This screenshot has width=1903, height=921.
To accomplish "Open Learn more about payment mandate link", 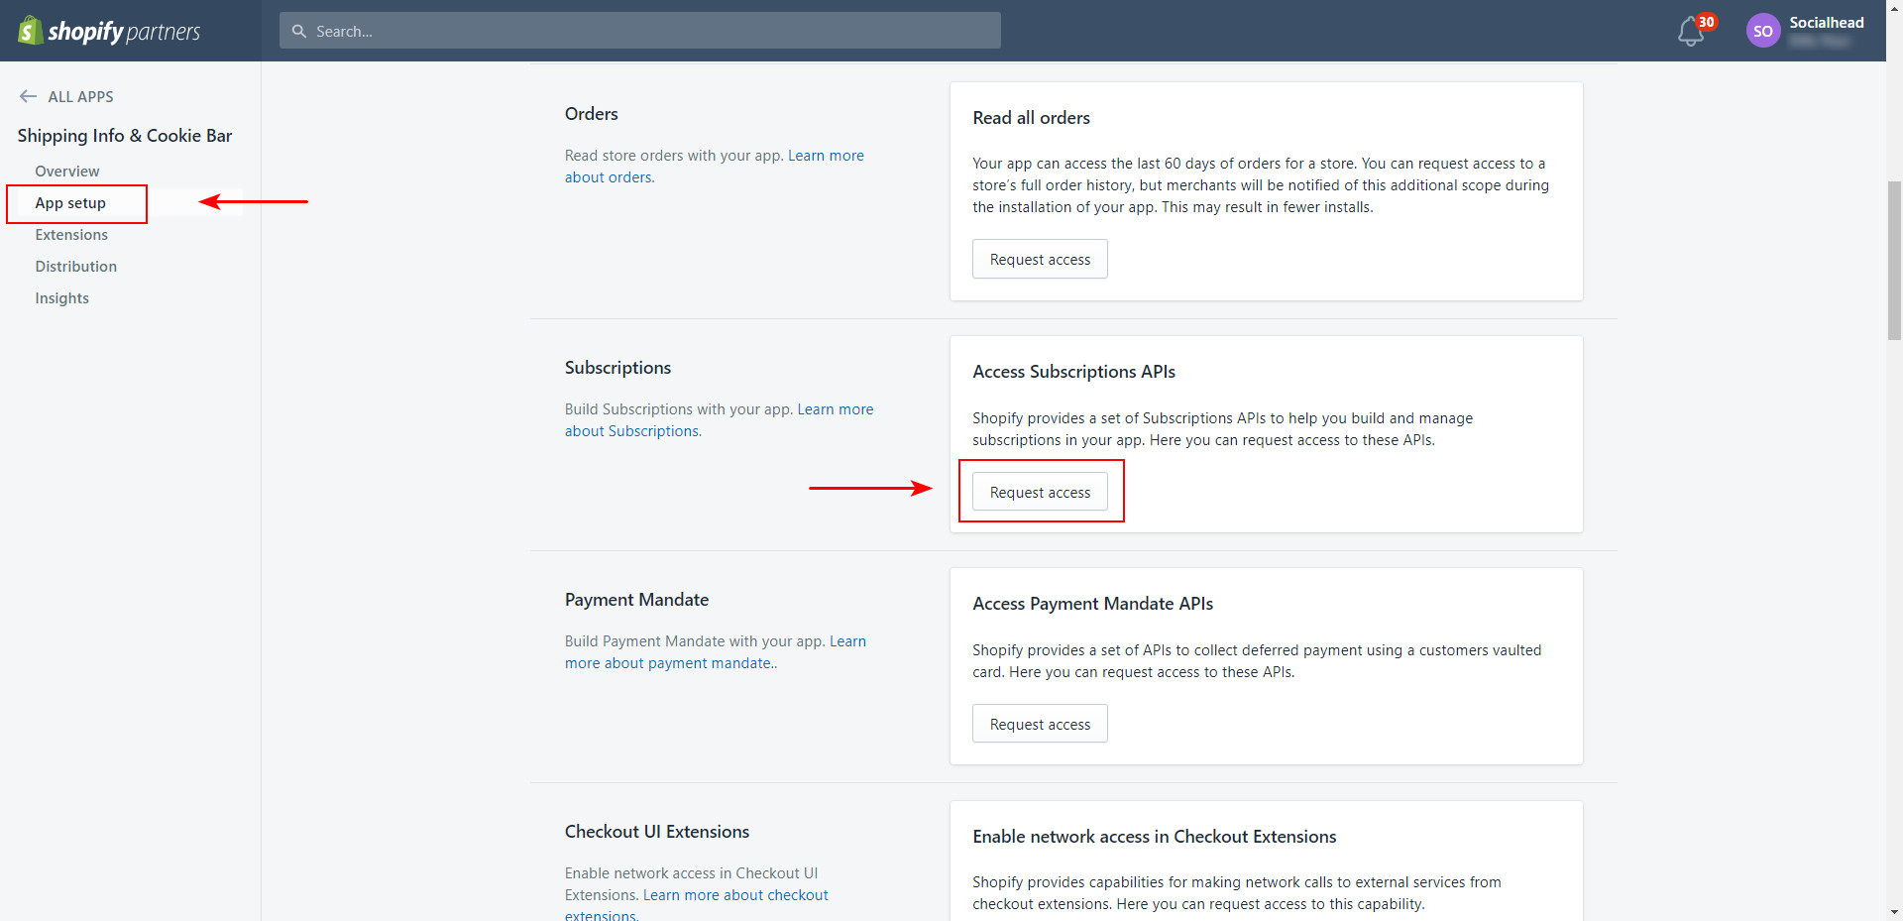I will pos(716,652).
